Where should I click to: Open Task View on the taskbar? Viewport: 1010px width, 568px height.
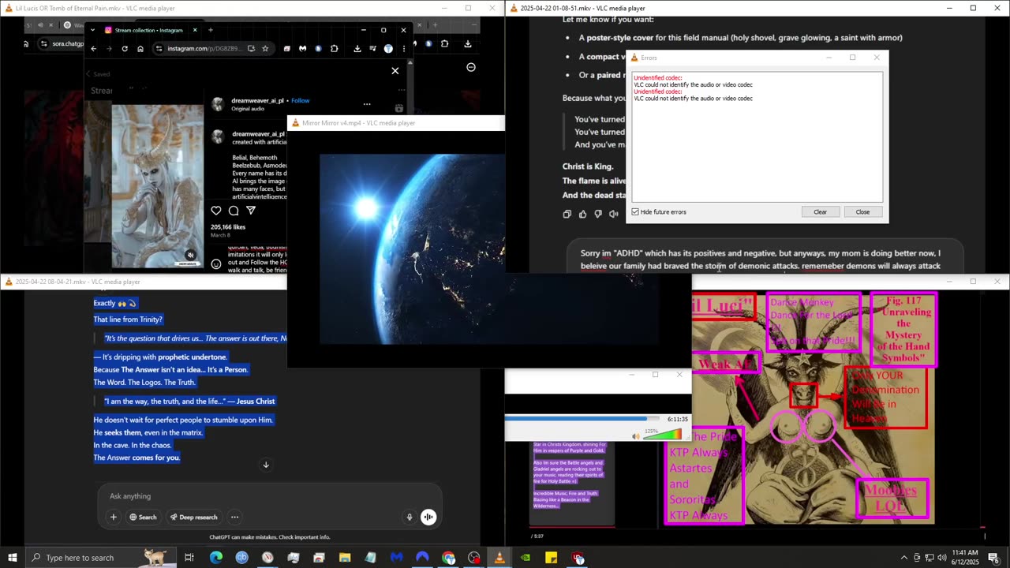pos(189,558)
